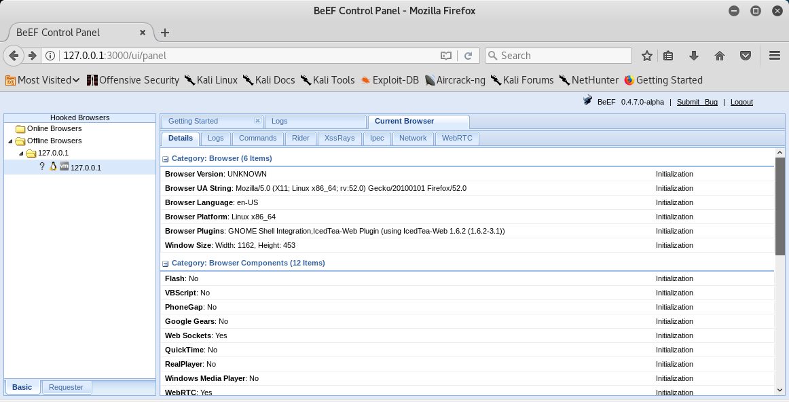Open the XssRays sub-tab

pyautogui.click(x=339, y=139)
